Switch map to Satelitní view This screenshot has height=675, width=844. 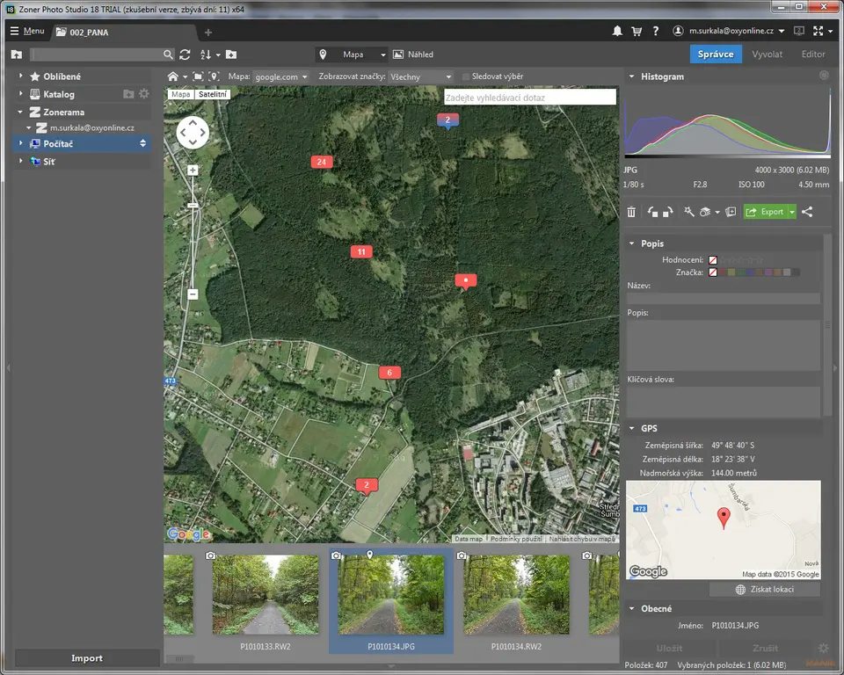click(212, 94)
